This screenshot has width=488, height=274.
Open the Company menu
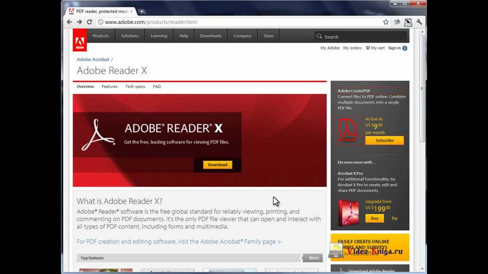242,36
